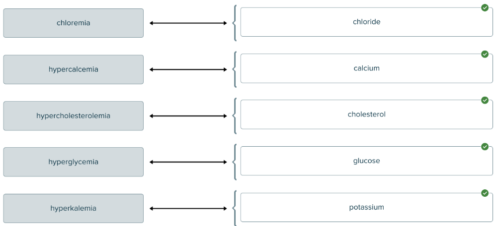Select the hyperglycemia term box

click(74, 162)
